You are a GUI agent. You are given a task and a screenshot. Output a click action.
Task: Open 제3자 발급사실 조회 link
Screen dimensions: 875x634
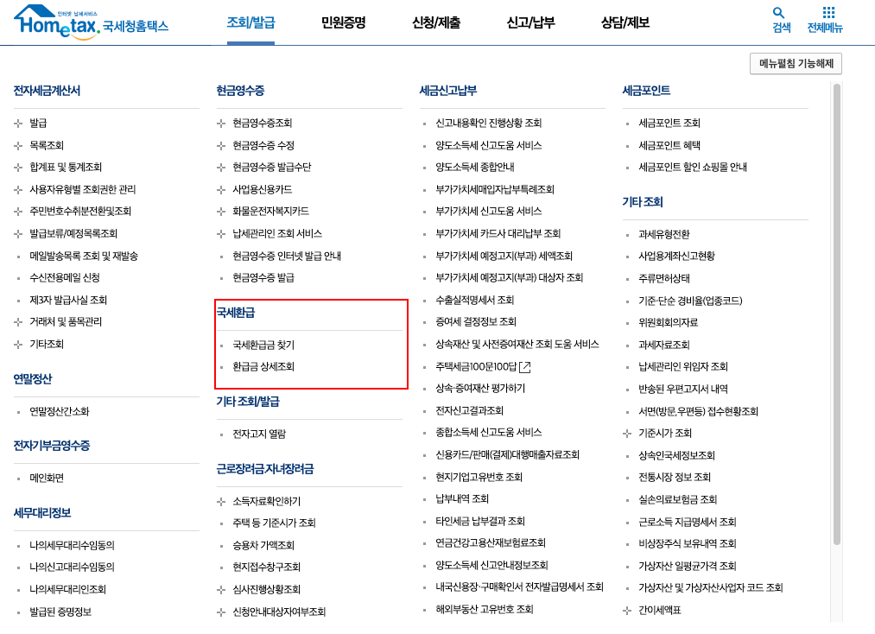[x=68, y=301]
